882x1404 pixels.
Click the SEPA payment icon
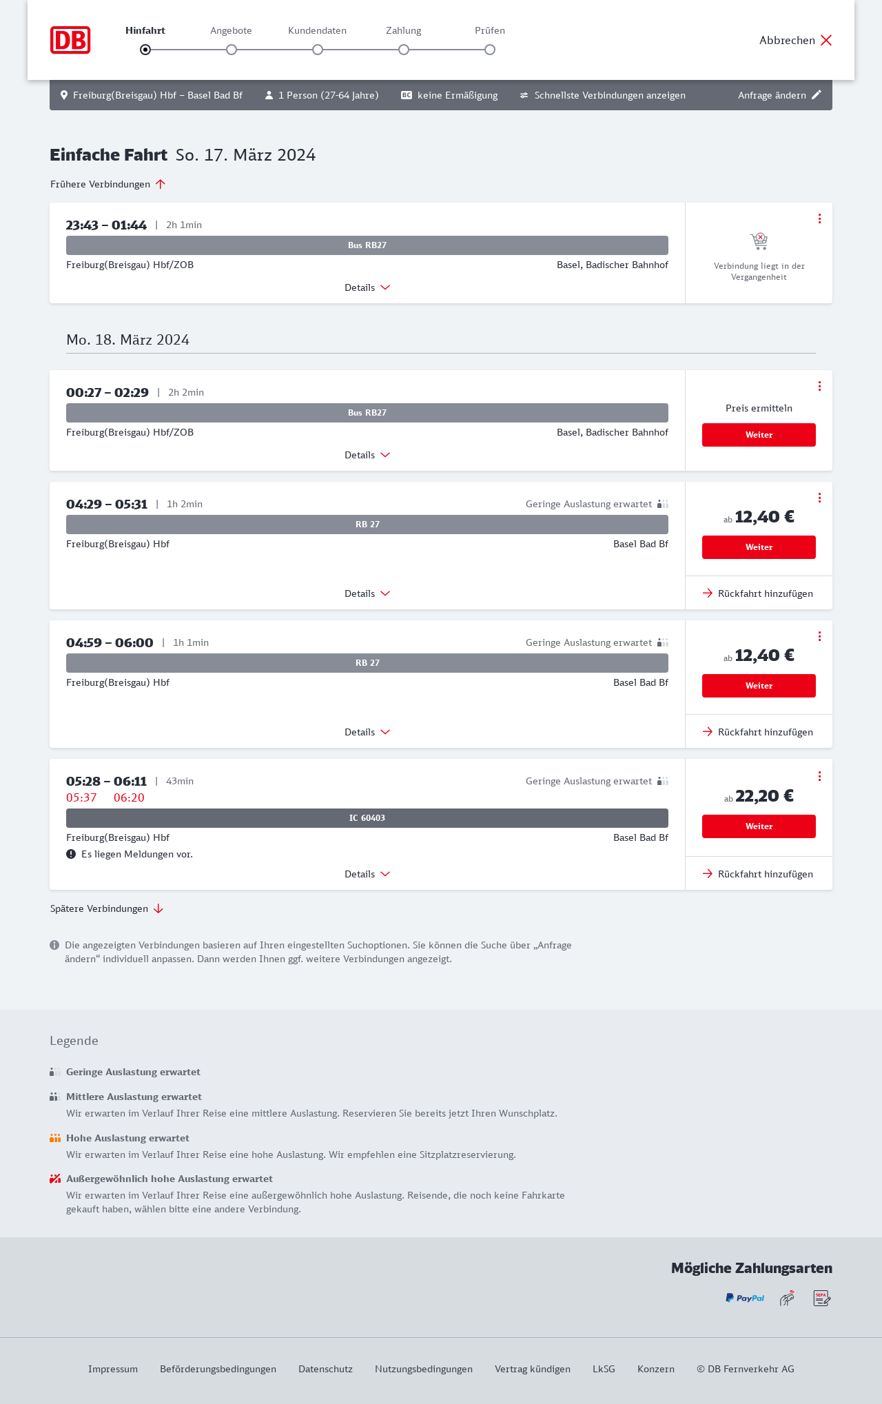821,1299
